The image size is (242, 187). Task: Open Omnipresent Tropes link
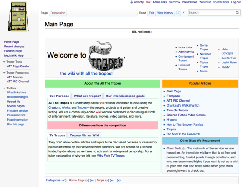(x=186, y=58)
